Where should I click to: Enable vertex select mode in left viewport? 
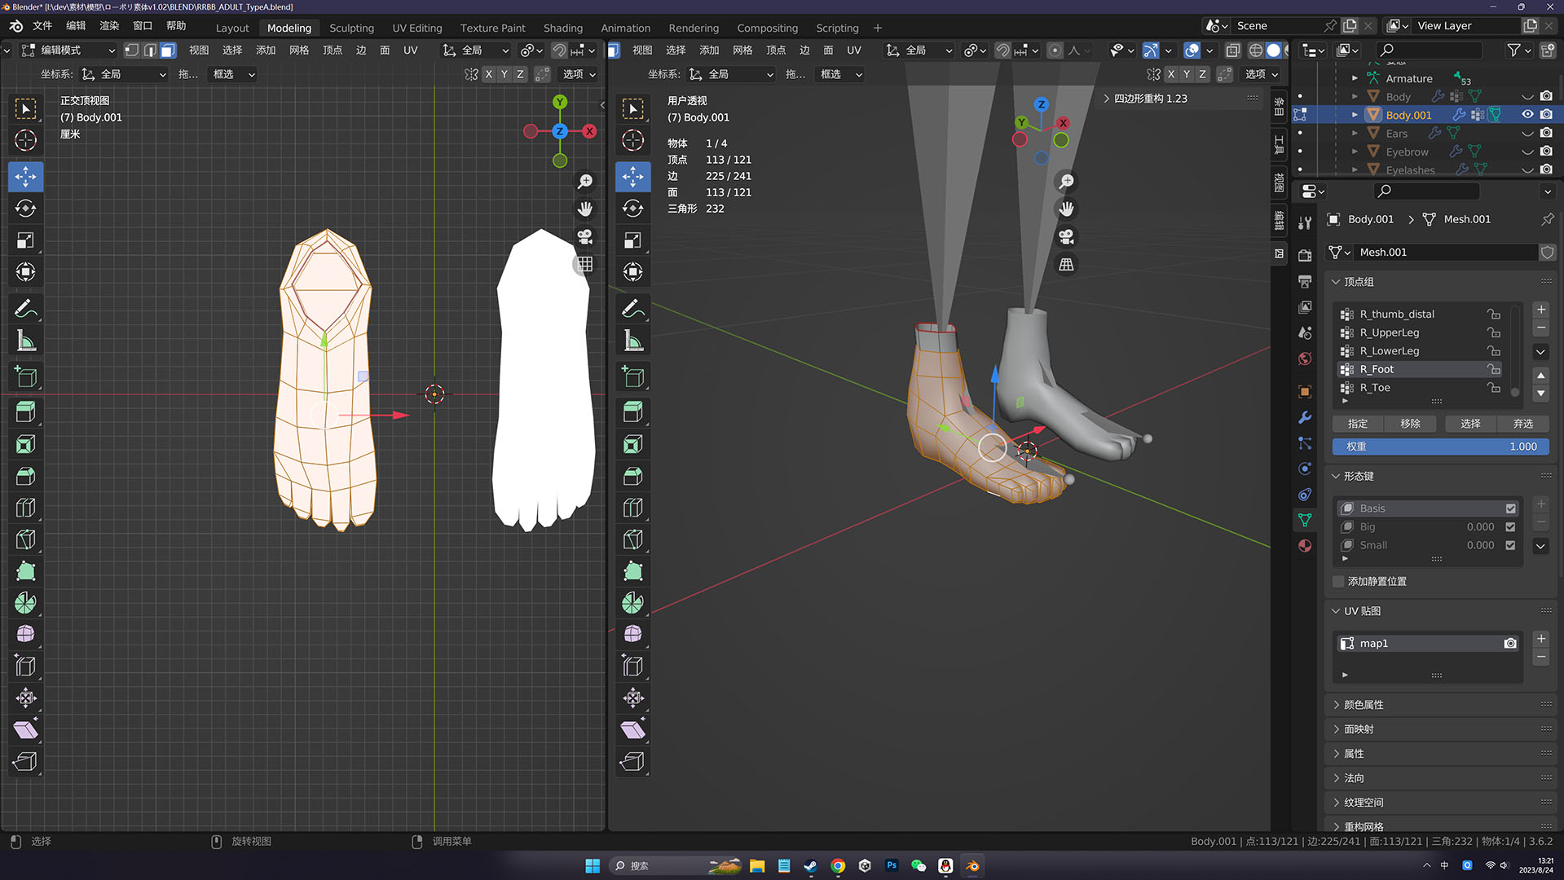[132, 51]
